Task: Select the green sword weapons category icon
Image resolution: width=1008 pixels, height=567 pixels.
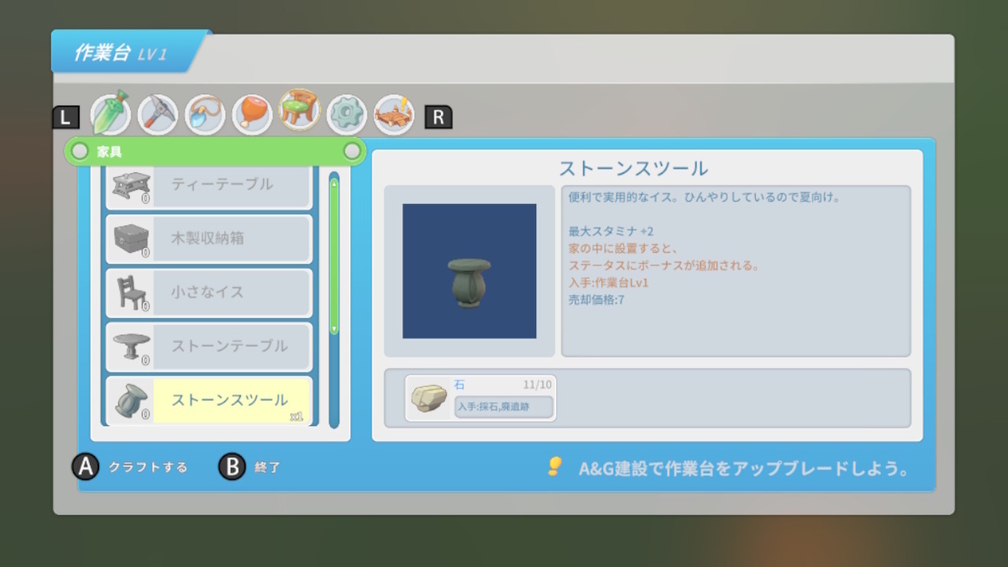Action: 110,113
